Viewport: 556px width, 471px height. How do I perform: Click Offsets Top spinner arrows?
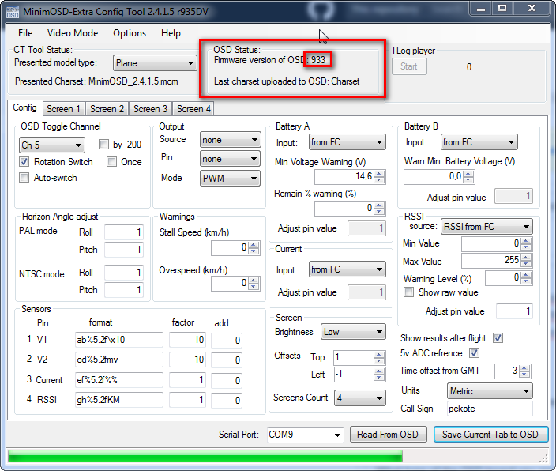point(379,357)
